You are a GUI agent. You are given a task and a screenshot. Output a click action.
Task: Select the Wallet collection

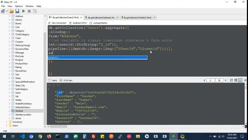(x=18, y=100)
